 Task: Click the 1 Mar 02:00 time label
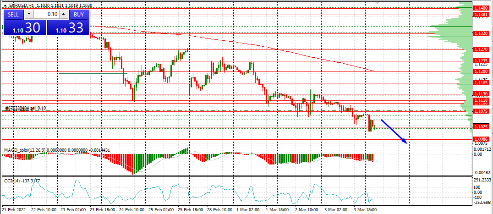pos(249,209)
